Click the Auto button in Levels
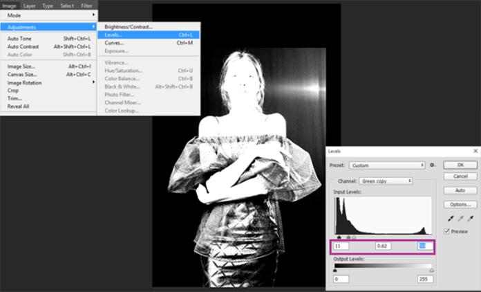Viewport: 481px width, 292px height. (460, 190)
